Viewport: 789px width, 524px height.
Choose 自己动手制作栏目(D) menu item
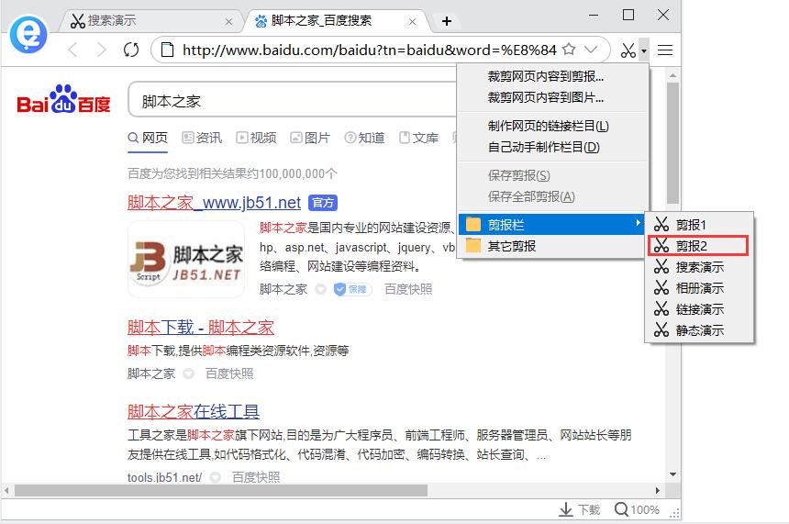[x=552, y=147]
